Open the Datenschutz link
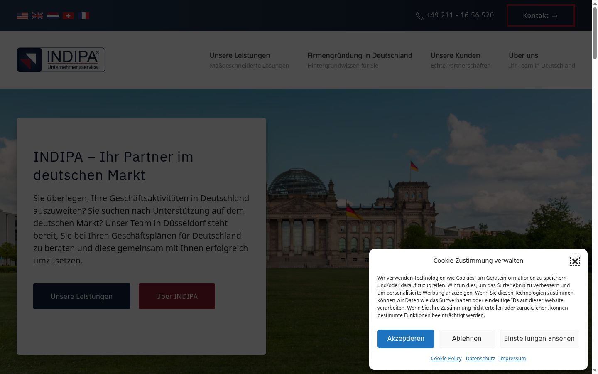 480,359
